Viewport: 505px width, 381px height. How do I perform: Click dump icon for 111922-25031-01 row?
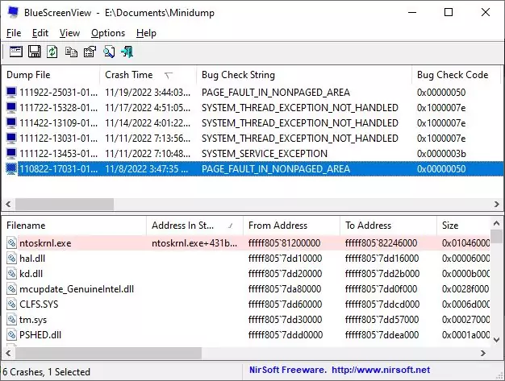click(11, 93)
